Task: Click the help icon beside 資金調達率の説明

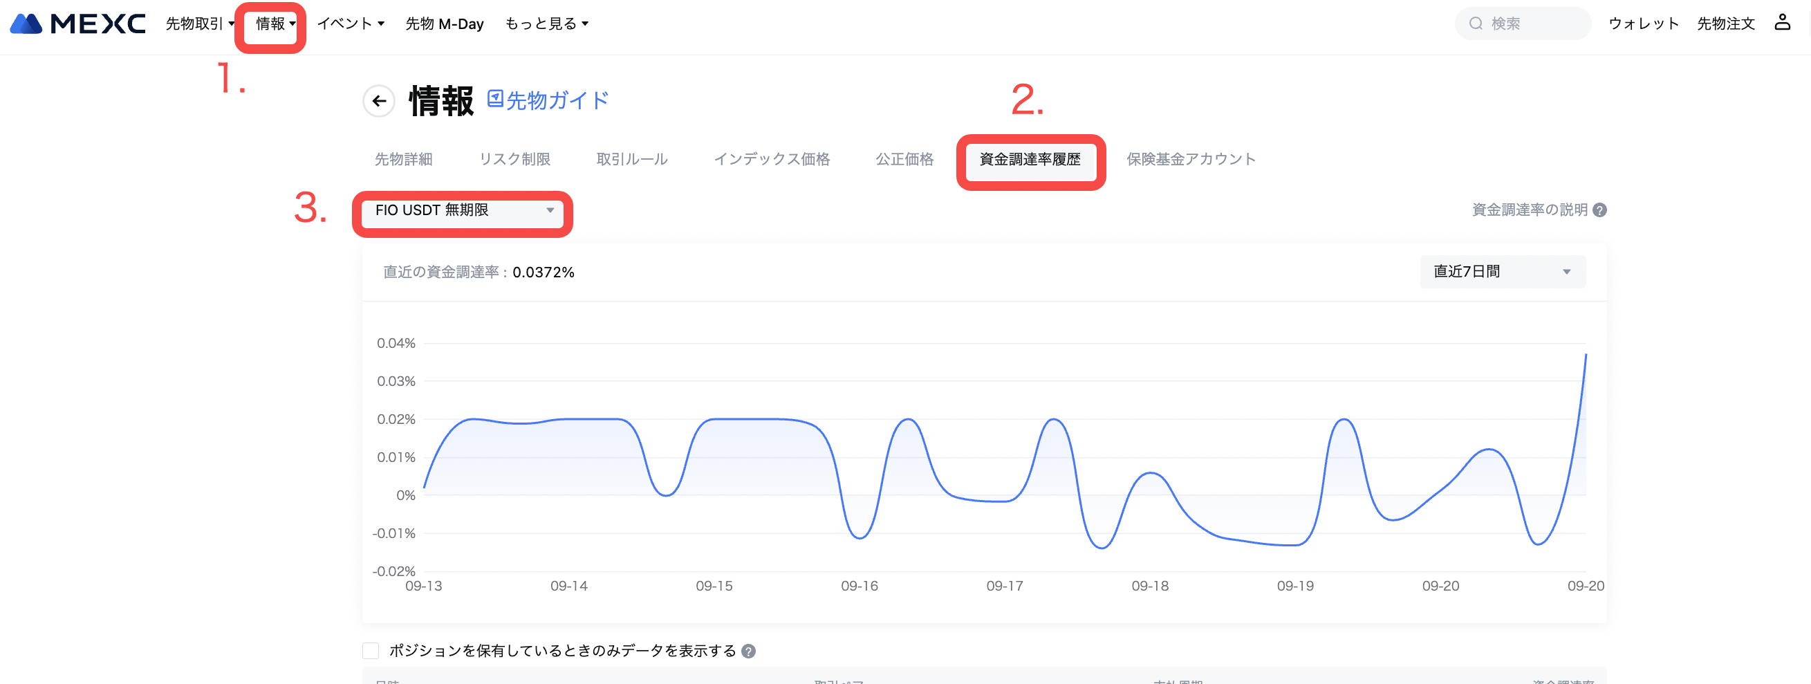Action: (1599, 210)
